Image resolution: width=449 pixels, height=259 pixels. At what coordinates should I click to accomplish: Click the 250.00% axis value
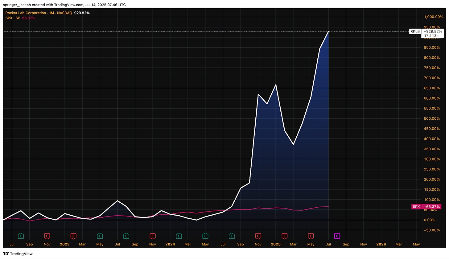(x=432, y=169)
